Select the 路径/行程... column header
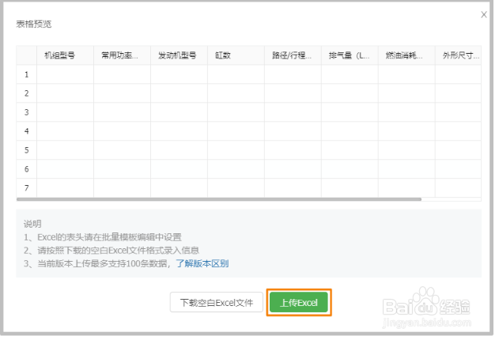 tap(293, 55)
